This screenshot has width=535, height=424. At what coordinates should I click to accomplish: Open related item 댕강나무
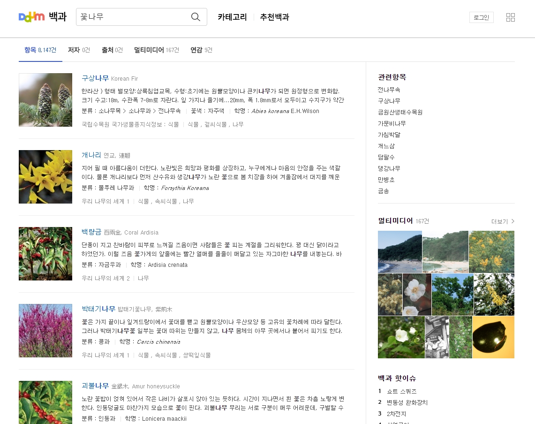click(x=389, y=169)
